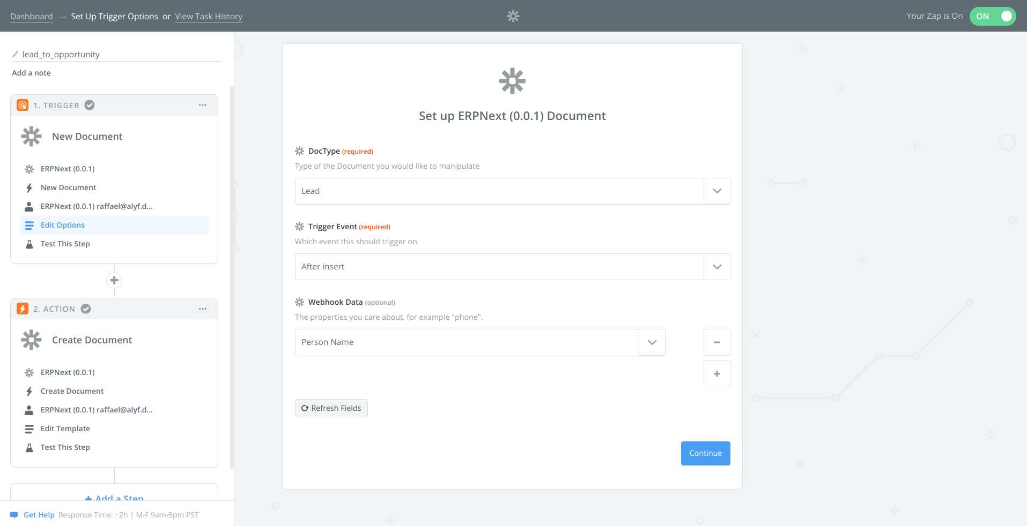1027x526 pixels.
Task: Click the DocType dropdown chevron
Action: click(717, 191)
